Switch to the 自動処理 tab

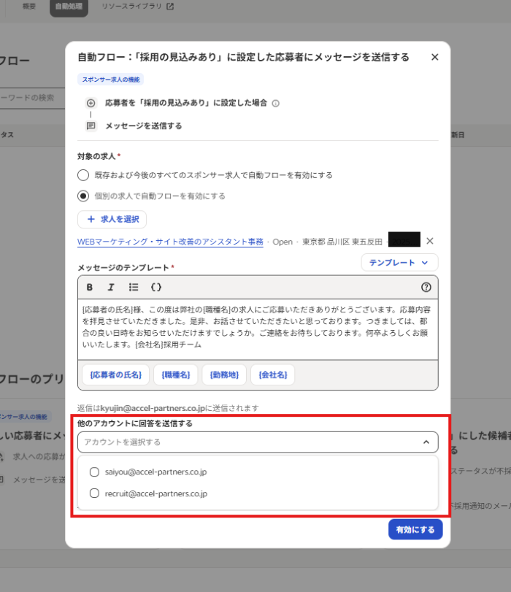click(x=69, y=7)
